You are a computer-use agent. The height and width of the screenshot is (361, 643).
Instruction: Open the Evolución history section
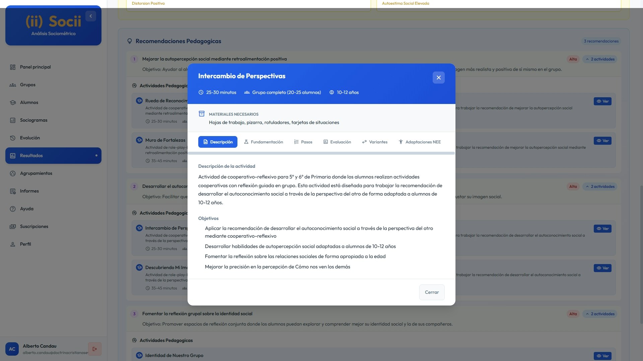click(x=29, y=138)
